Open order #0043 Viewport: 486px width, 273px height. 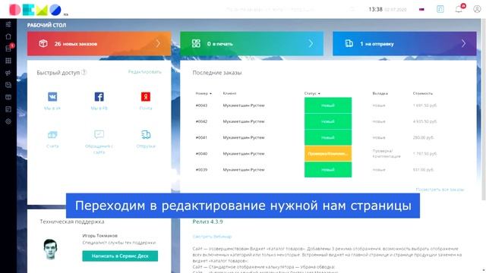coord(201,105)
